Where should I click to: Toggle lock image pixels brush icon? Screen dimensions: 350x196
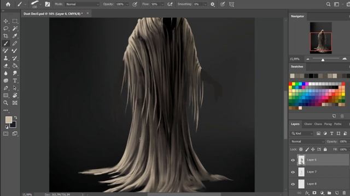pos(307,150)
